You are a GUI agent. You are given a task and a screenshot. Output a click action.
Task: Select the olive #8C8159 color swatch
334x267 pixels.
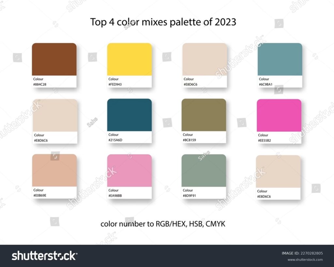click(204, 115)
